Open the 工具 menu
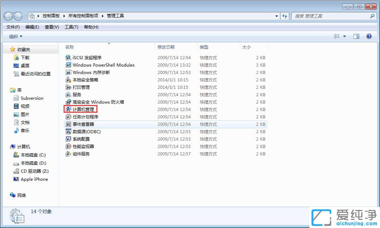The height and width of the screenshot is (228, 380). coord(71,27)
